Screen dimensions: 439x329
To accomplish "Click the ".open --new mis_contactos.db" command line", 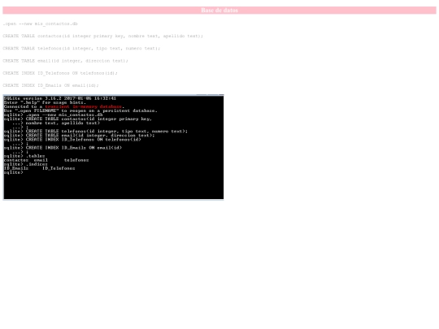I will (x=41, y=24).
